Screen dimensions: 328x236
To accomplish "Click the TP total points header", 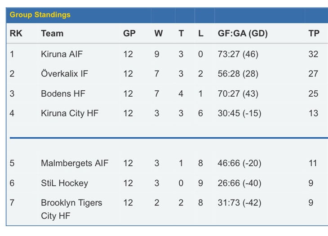I will coord(314,33).
